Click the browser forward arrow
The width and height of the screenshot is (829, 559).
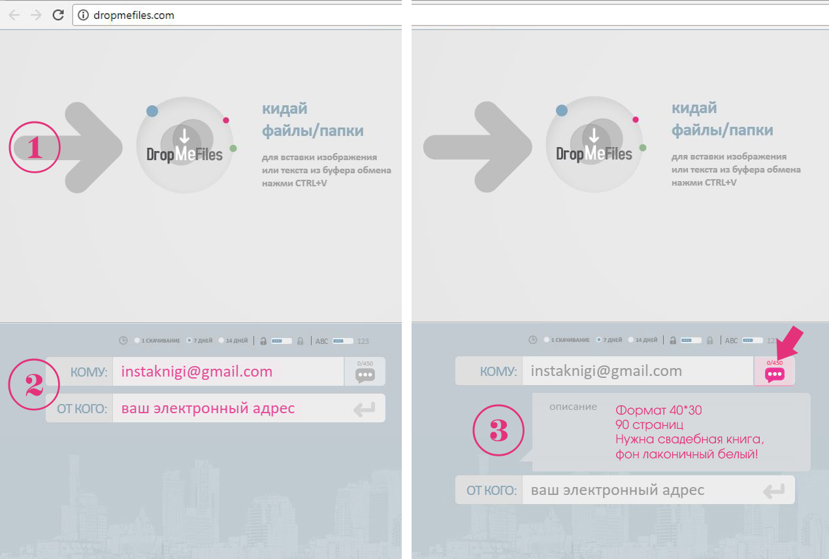(36, 15)
